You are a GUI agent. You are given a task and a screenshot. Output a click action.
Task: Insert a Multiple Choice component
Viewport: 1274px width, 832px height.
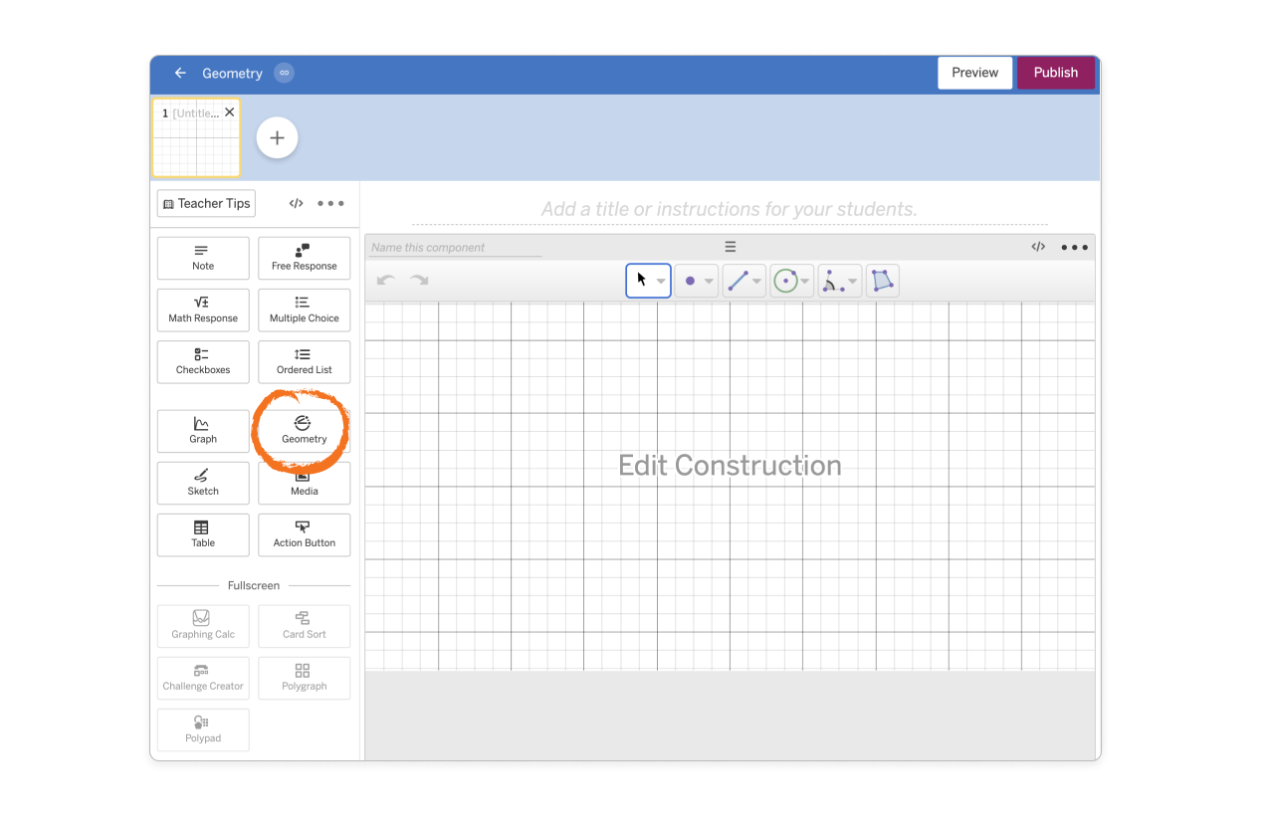tap(304, 310)
